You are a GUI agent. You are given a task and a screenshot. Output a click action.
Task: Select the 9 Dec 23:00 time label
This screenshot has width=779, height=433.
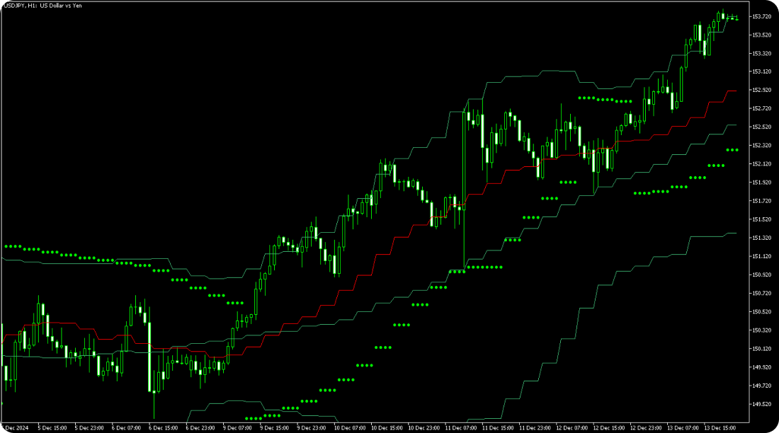pyautogui.click(x=312, y=427)
